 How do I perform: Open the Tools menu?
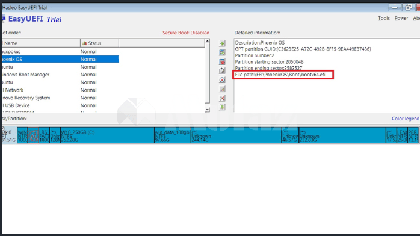383,18
